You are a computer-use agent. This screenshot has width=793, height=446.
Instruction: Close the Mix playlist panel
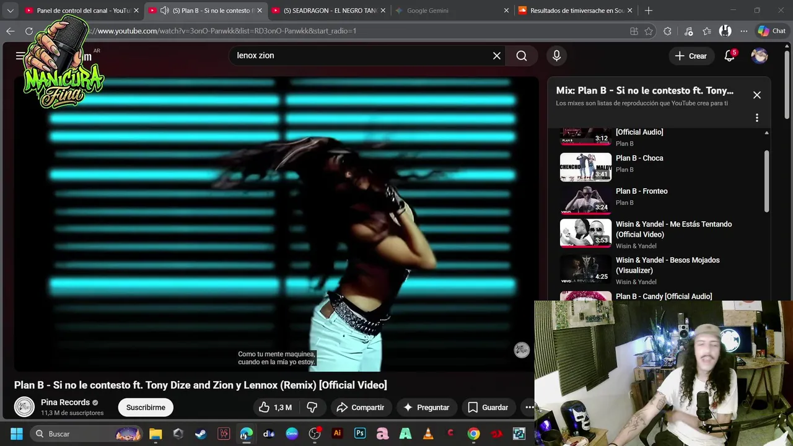coord(757,95)
